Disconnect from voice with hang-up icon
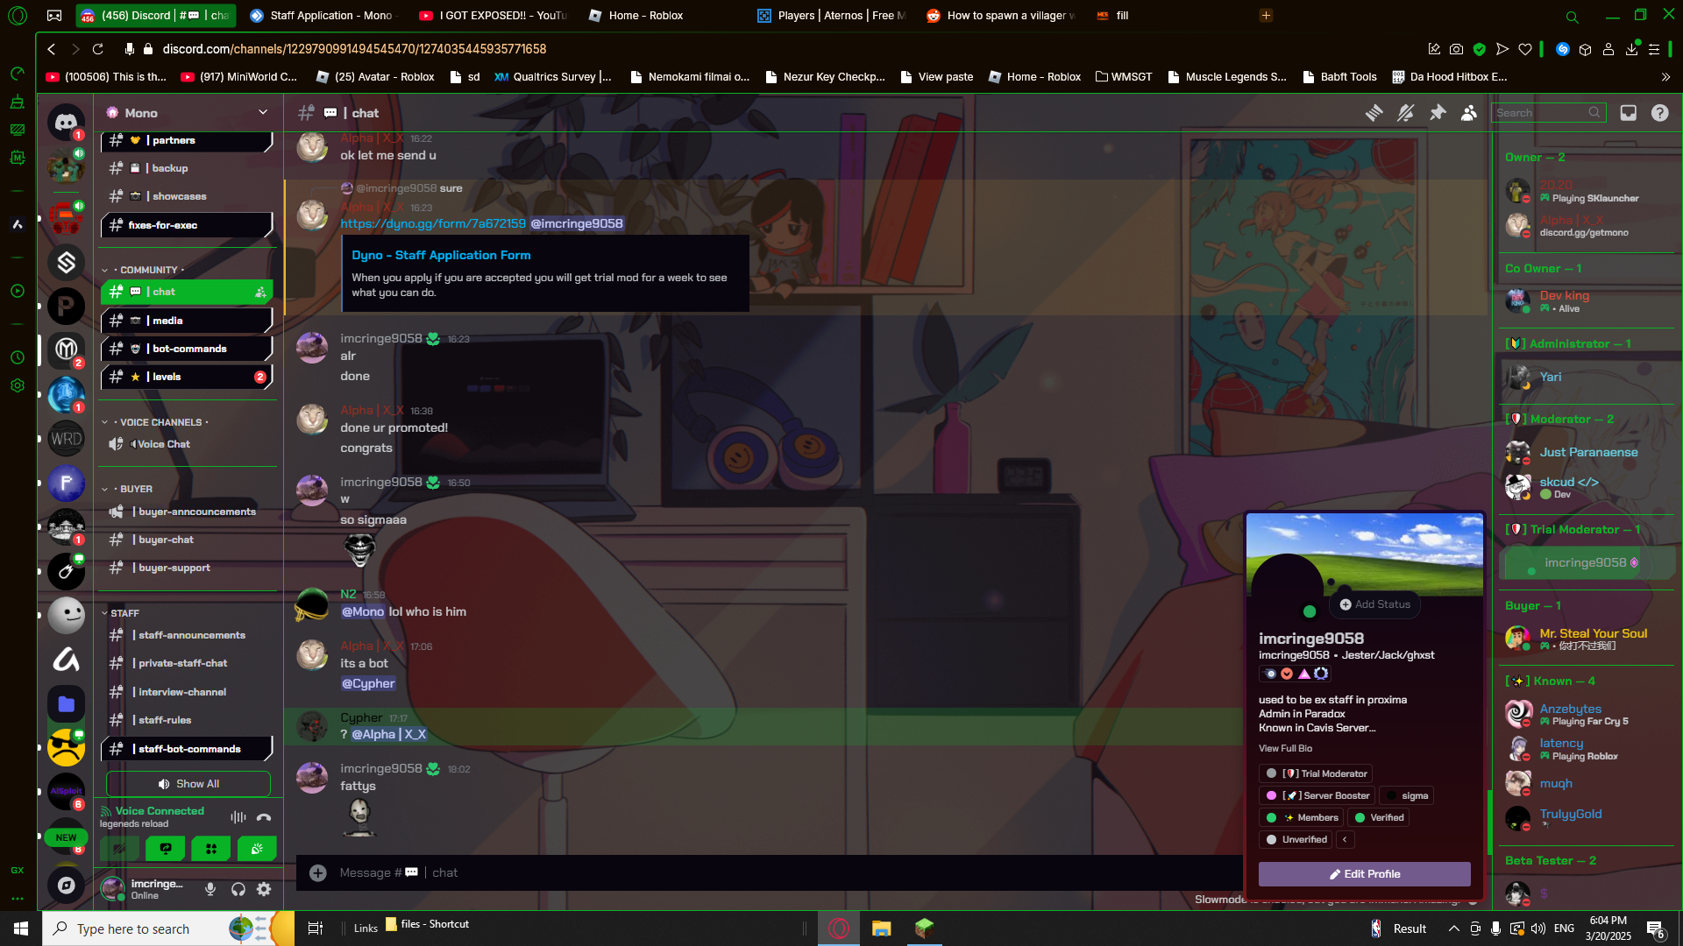The width and height of the screenshot is (1683, 946). [x=264, y=817]
